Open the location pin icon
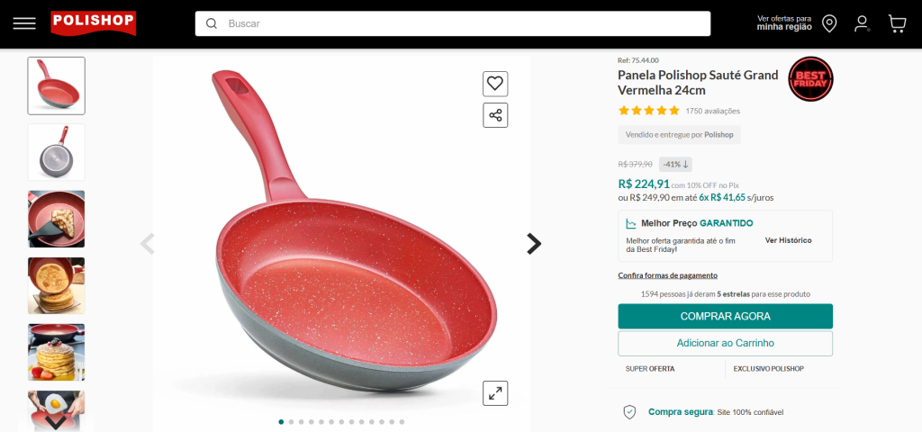Screen dimensions: 922x432 [x=829, y=23]
